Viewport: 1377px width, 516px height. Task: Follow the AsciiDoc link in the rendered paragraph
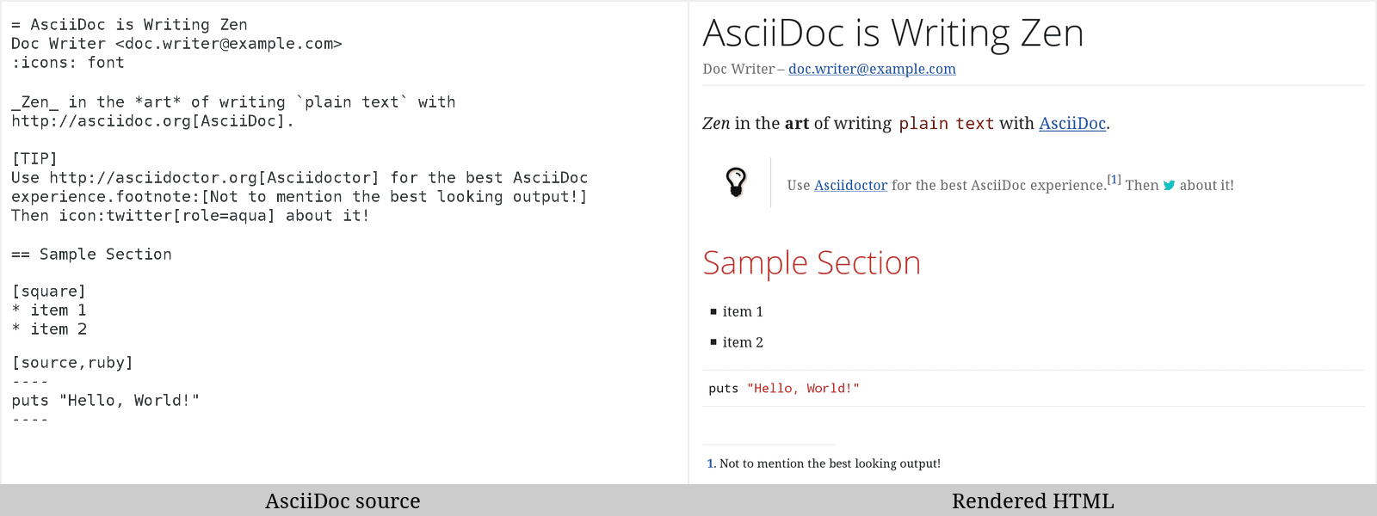[x=1071, y=123]
